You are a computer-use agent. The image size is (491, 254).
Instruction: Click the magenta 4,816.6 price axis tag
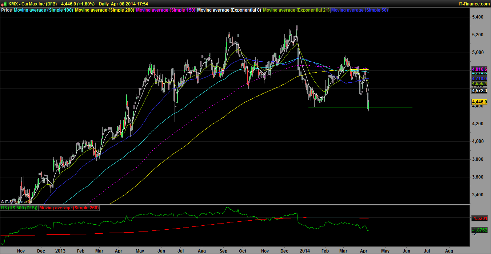479,69
